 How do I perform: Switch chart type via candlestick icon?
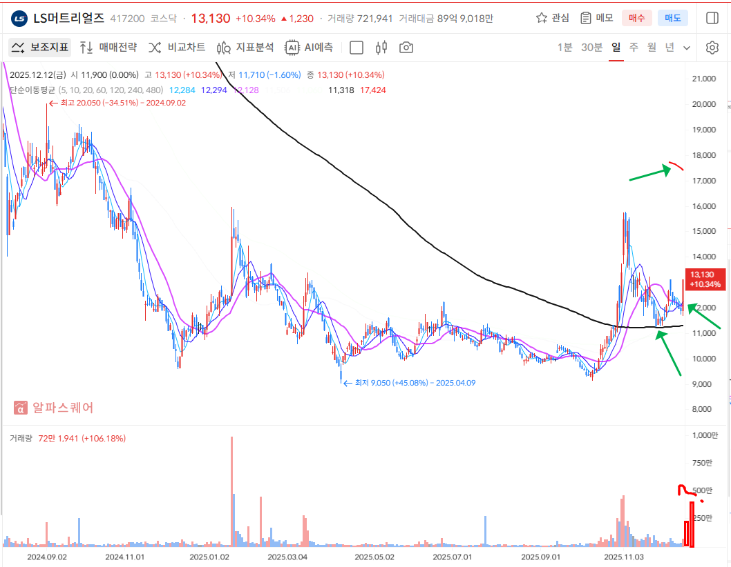click(381, 48)
